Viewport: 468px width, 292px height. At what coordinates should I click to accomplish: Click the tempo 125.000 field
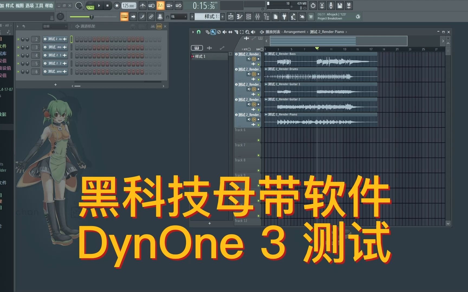coord(129,5)
